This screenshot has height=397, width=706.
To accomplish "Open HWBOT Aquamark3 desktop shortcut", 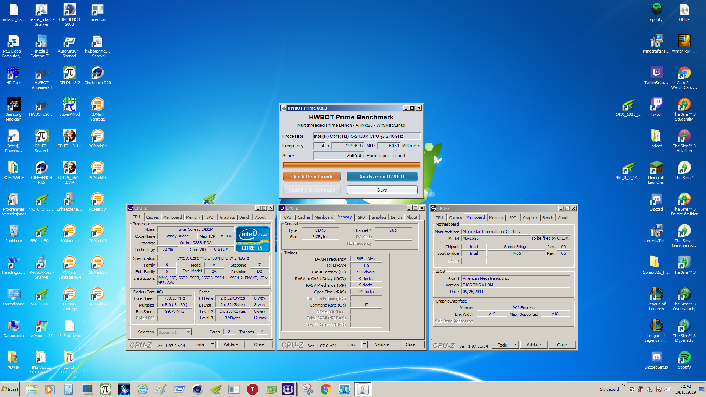I will pyautogui.click(x=42, y=78).
